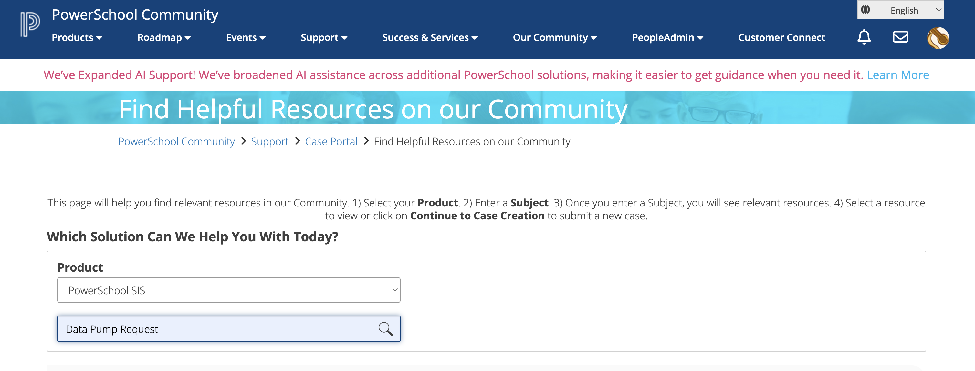Navigate to Case Portal via breadcrumb
Image resolution: width=975 pixels, height=371 pixels.
(x=331, y=141)
